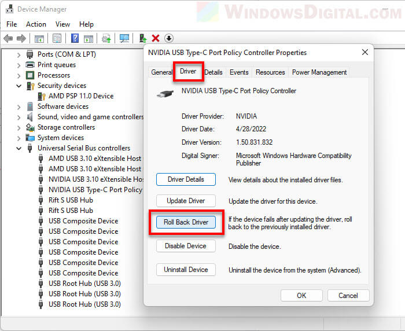Image resolution: width=405 pixels, height=331 pixels.
Task: Open the Action menu
Action: [36, 24]
